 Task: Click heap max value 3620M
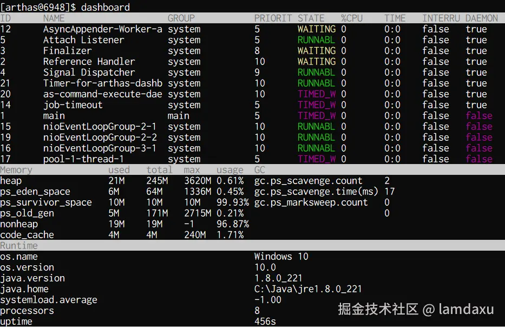[198, 181]
